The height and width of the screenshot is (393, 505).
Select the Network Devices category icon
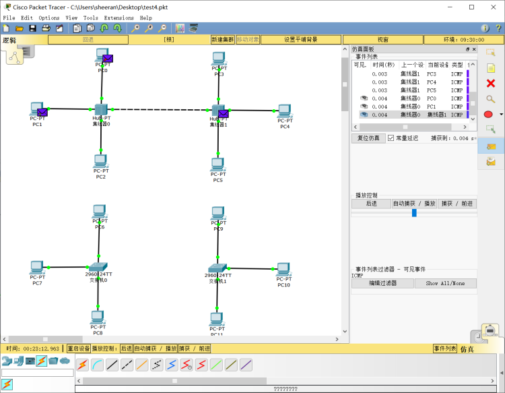pyautogui.click(x=7, y=361)
